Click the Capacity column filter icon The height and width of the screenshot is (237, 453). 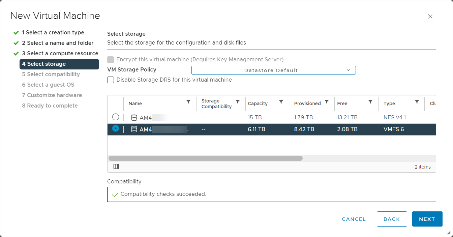tap(281, 102)
